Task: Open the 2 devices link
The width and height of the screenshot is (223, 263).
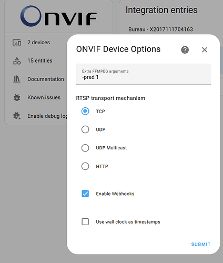Action: (x=38, y=43)
